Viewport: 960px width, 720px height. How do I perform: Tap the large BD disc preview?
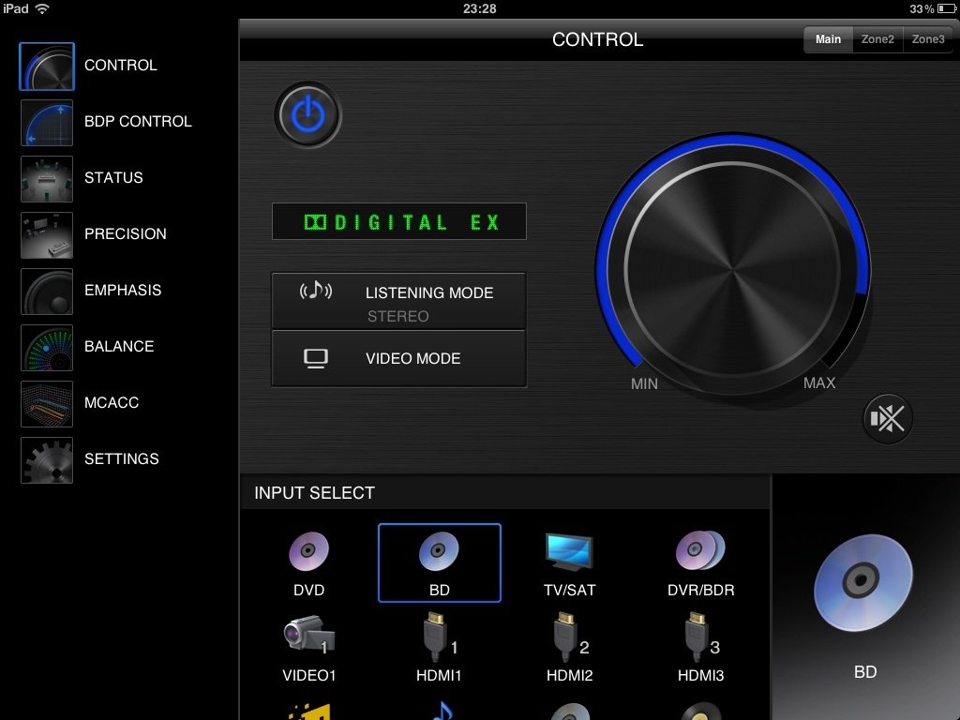pos(863,583)
